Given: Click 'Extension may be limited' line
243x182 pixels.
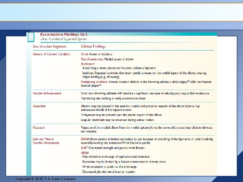Looking at the screenshot, I should tap(124, 162).
